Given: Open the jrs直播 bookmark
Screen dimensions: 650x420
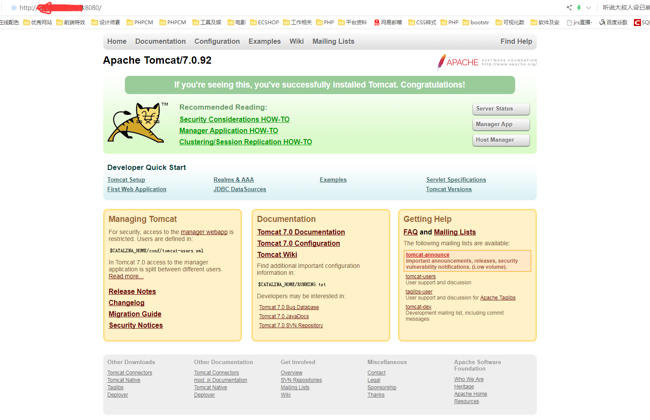Looking at the screenshot, I should tap(579, 23).
